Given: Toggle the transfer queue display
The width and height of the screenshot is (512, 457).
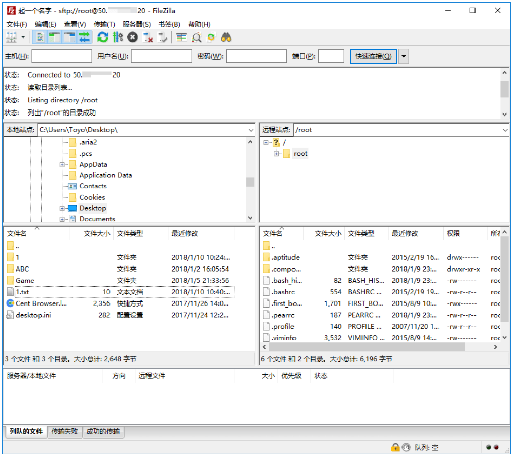Looking at the screenshot, I should (84, 37).
